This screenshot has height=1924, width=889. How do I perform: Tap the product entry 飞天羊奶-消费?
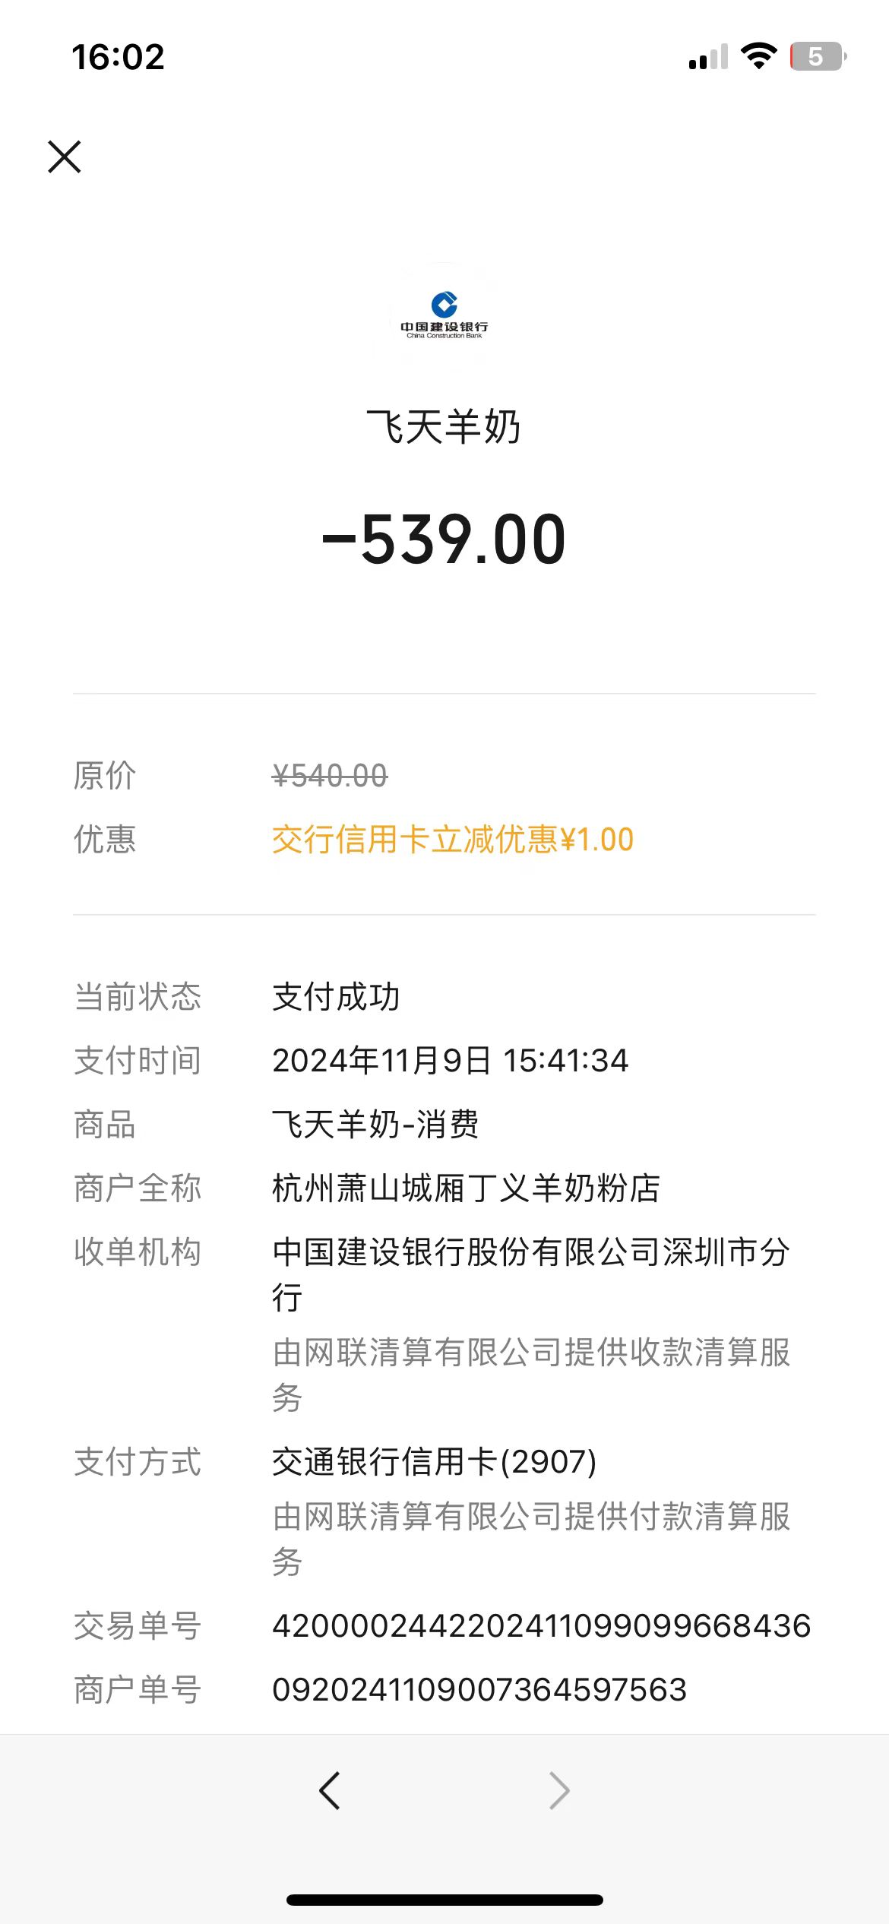[x=375, y=1125]
